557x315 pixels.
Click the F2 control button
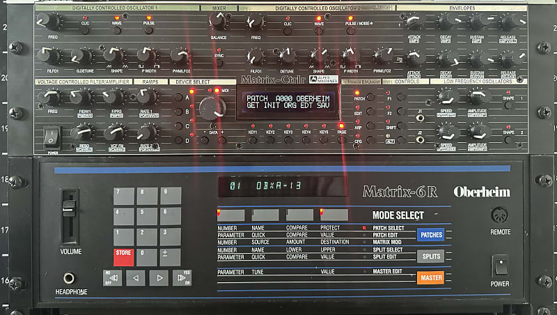click(x=401, y=112)
